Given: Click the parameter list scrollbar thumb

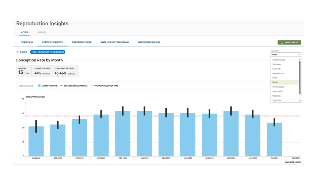Looking at the screenshot, I should pos(300,78).
